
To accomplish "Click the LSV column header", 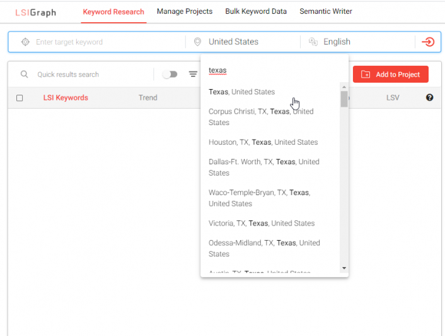I will 393,98.
